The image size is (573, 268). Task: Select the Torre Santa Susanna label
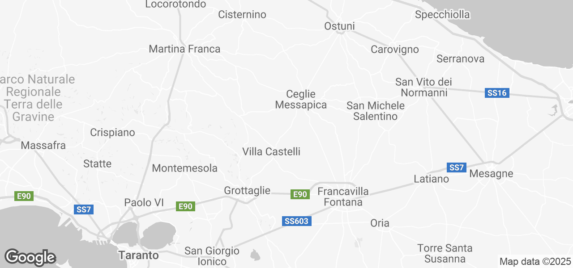pos(445,253)
